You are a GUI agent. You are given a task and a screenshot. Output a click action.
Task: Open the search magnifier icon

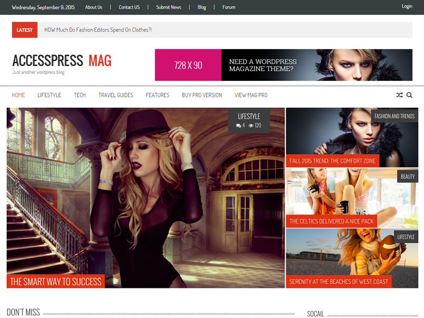pyautogui.click(x=410, y=95)
